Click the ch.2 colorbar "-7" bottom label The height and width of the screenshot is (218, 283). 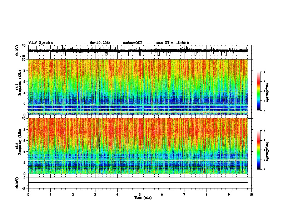pos(263,169)
